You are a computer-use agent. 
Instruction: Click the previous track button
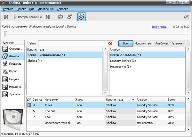point(6,17)
